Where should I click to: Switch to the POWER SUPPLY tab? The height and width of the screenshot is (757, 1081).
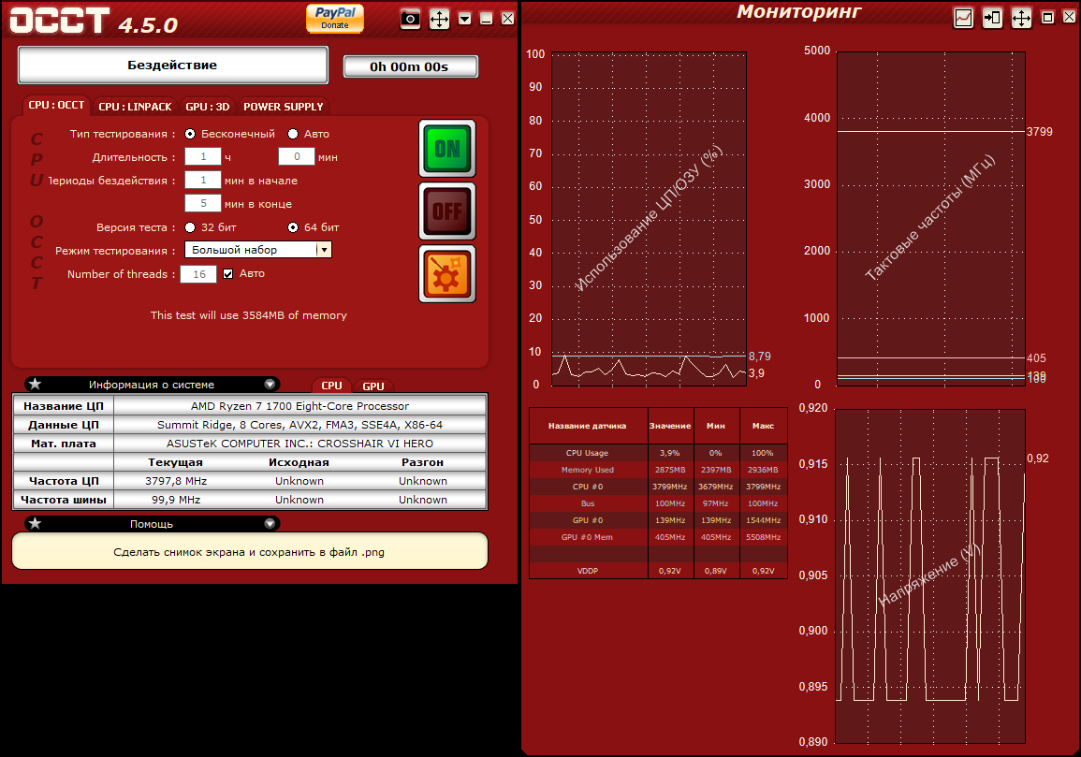point(284,107)
